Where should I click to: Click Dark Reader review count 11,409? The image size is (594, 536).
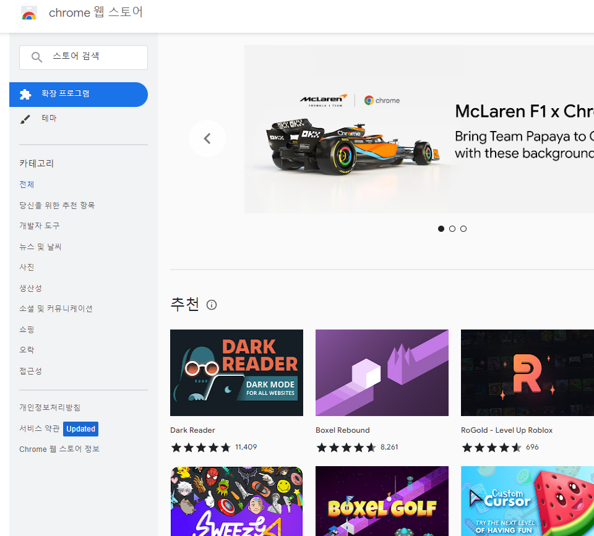pos(246,447)
